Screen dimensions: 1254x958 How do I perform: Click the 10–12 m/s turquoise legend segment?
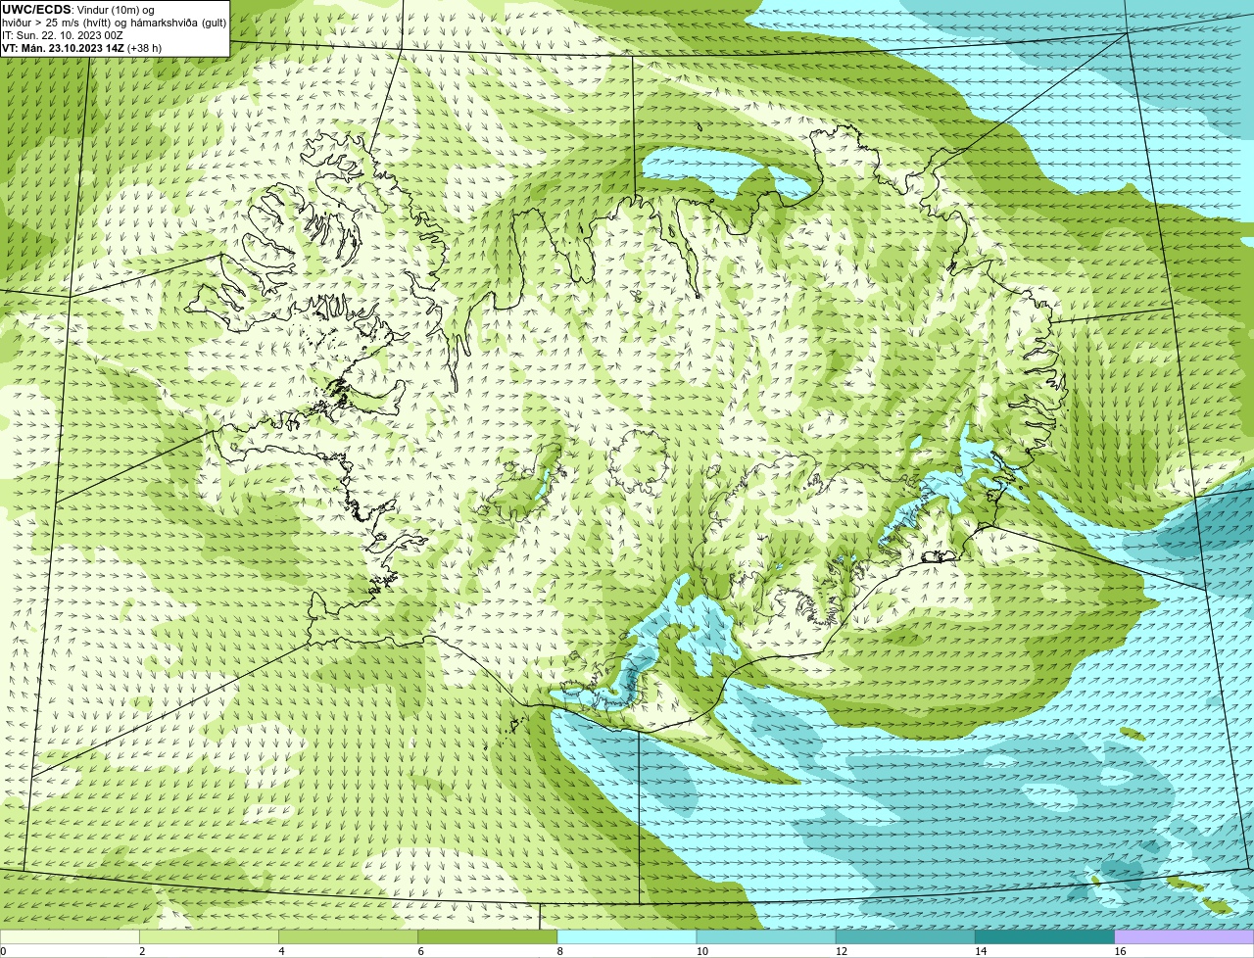point(766,937)
